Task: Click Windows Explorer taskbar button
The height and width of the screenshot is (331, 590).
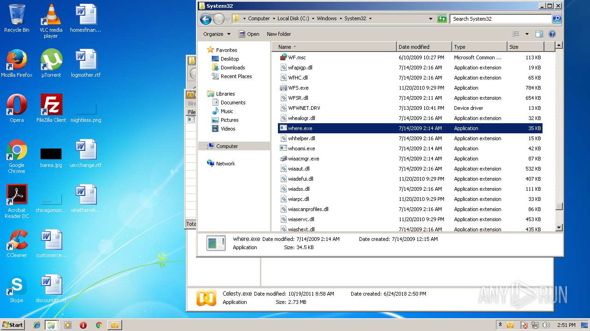Action: pyautogui.click(x=51, y=325)
